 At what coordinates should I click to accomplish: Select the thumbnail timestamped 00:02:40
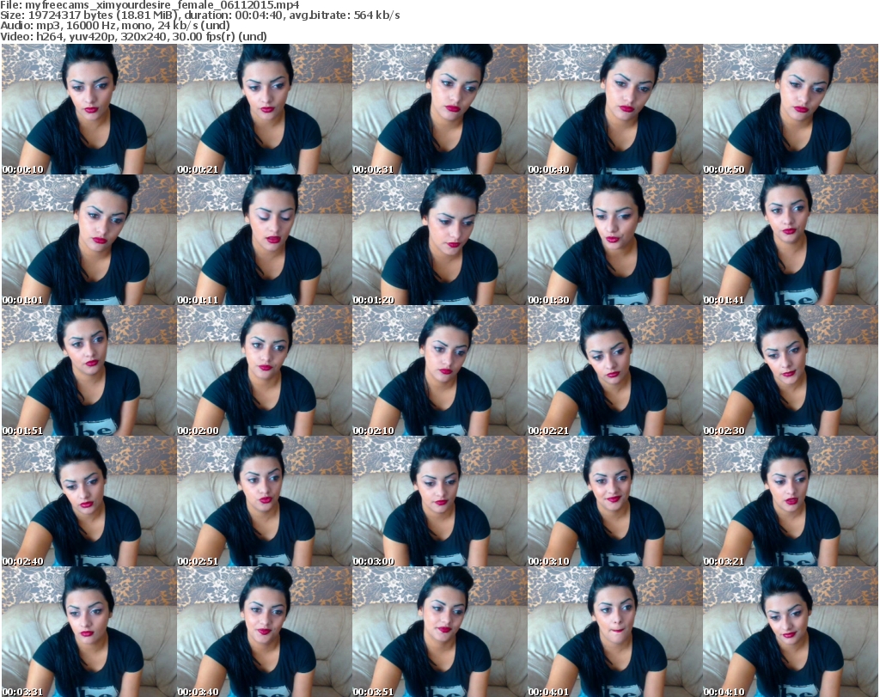(x=89, y=501)
